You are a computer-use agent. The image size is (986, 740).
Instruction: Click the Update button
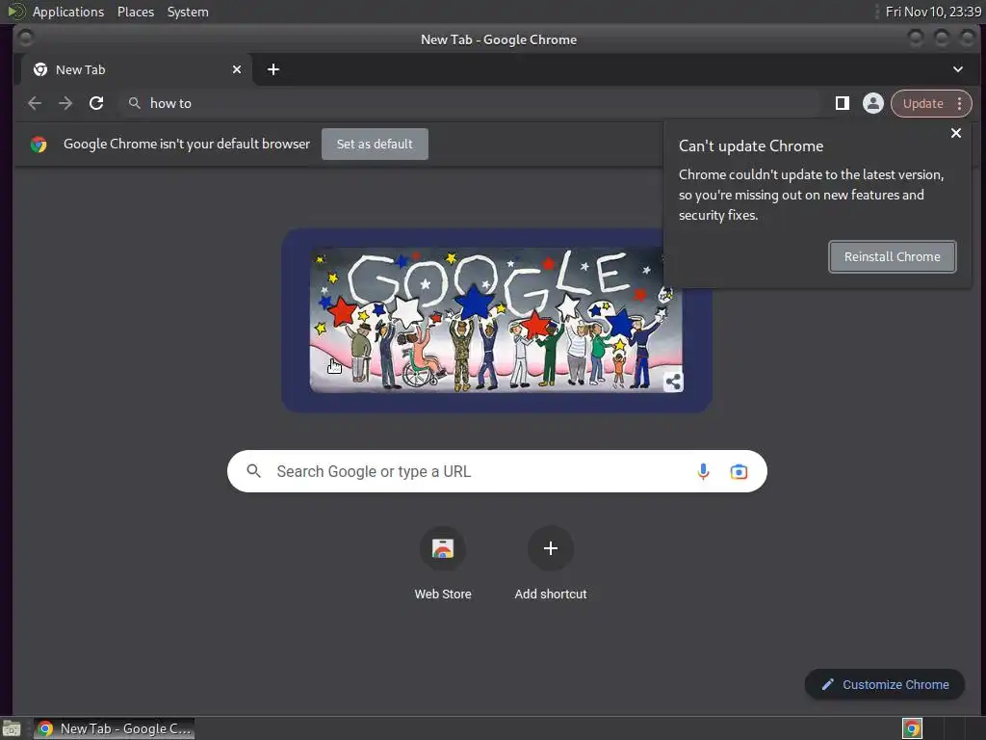pyautogui.click(x=922, y=103)
